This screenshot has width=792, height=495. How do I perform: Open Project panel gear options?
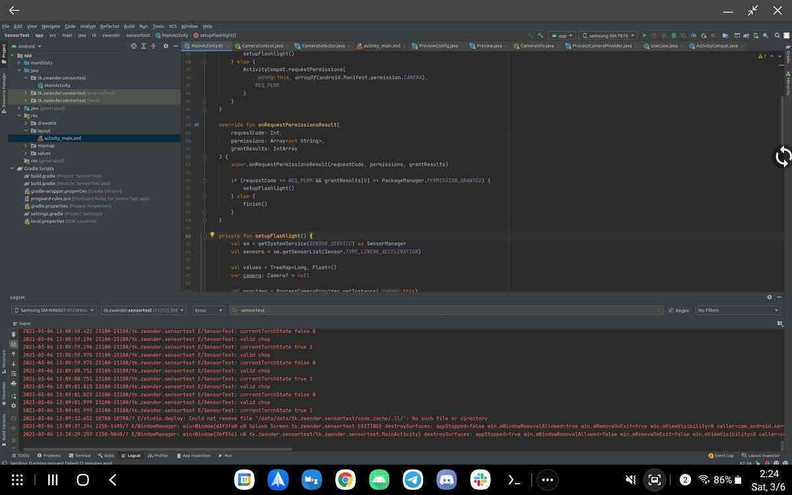[166, 46]
